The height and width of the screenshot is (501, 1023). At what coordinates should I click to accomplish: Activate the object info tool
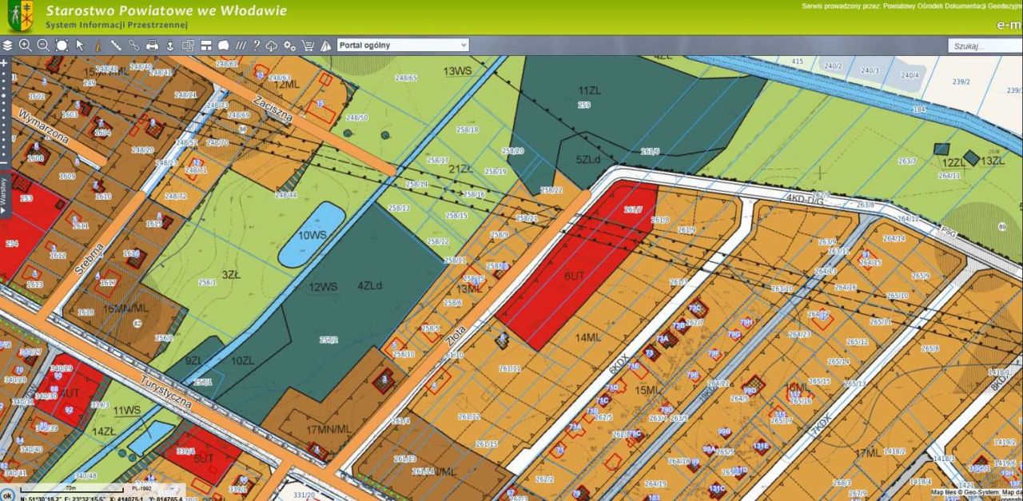(x=98, y=46)
